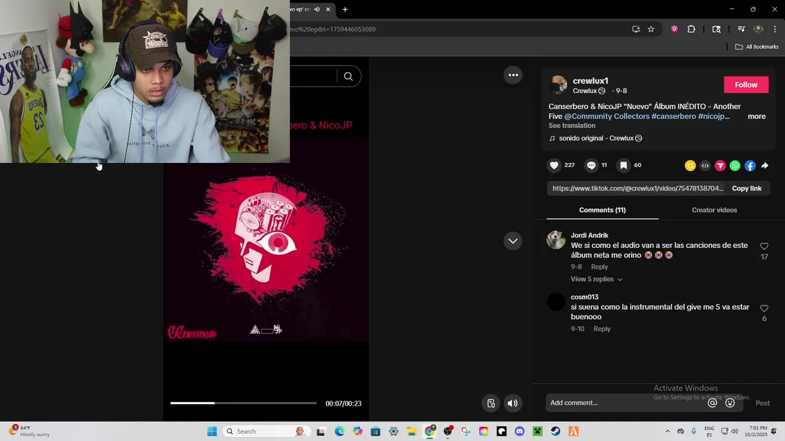Screen dimensions: 785x441
Task: Open emoji picker in comment box
Action: coord(730,403)
